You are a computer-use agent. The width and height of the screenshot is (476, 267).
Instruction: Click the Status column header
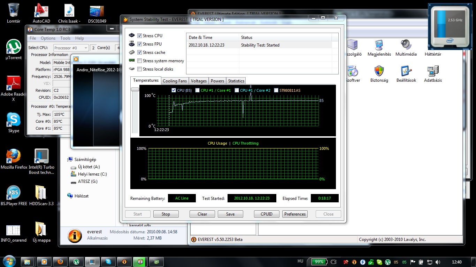(x=286, y=38)
